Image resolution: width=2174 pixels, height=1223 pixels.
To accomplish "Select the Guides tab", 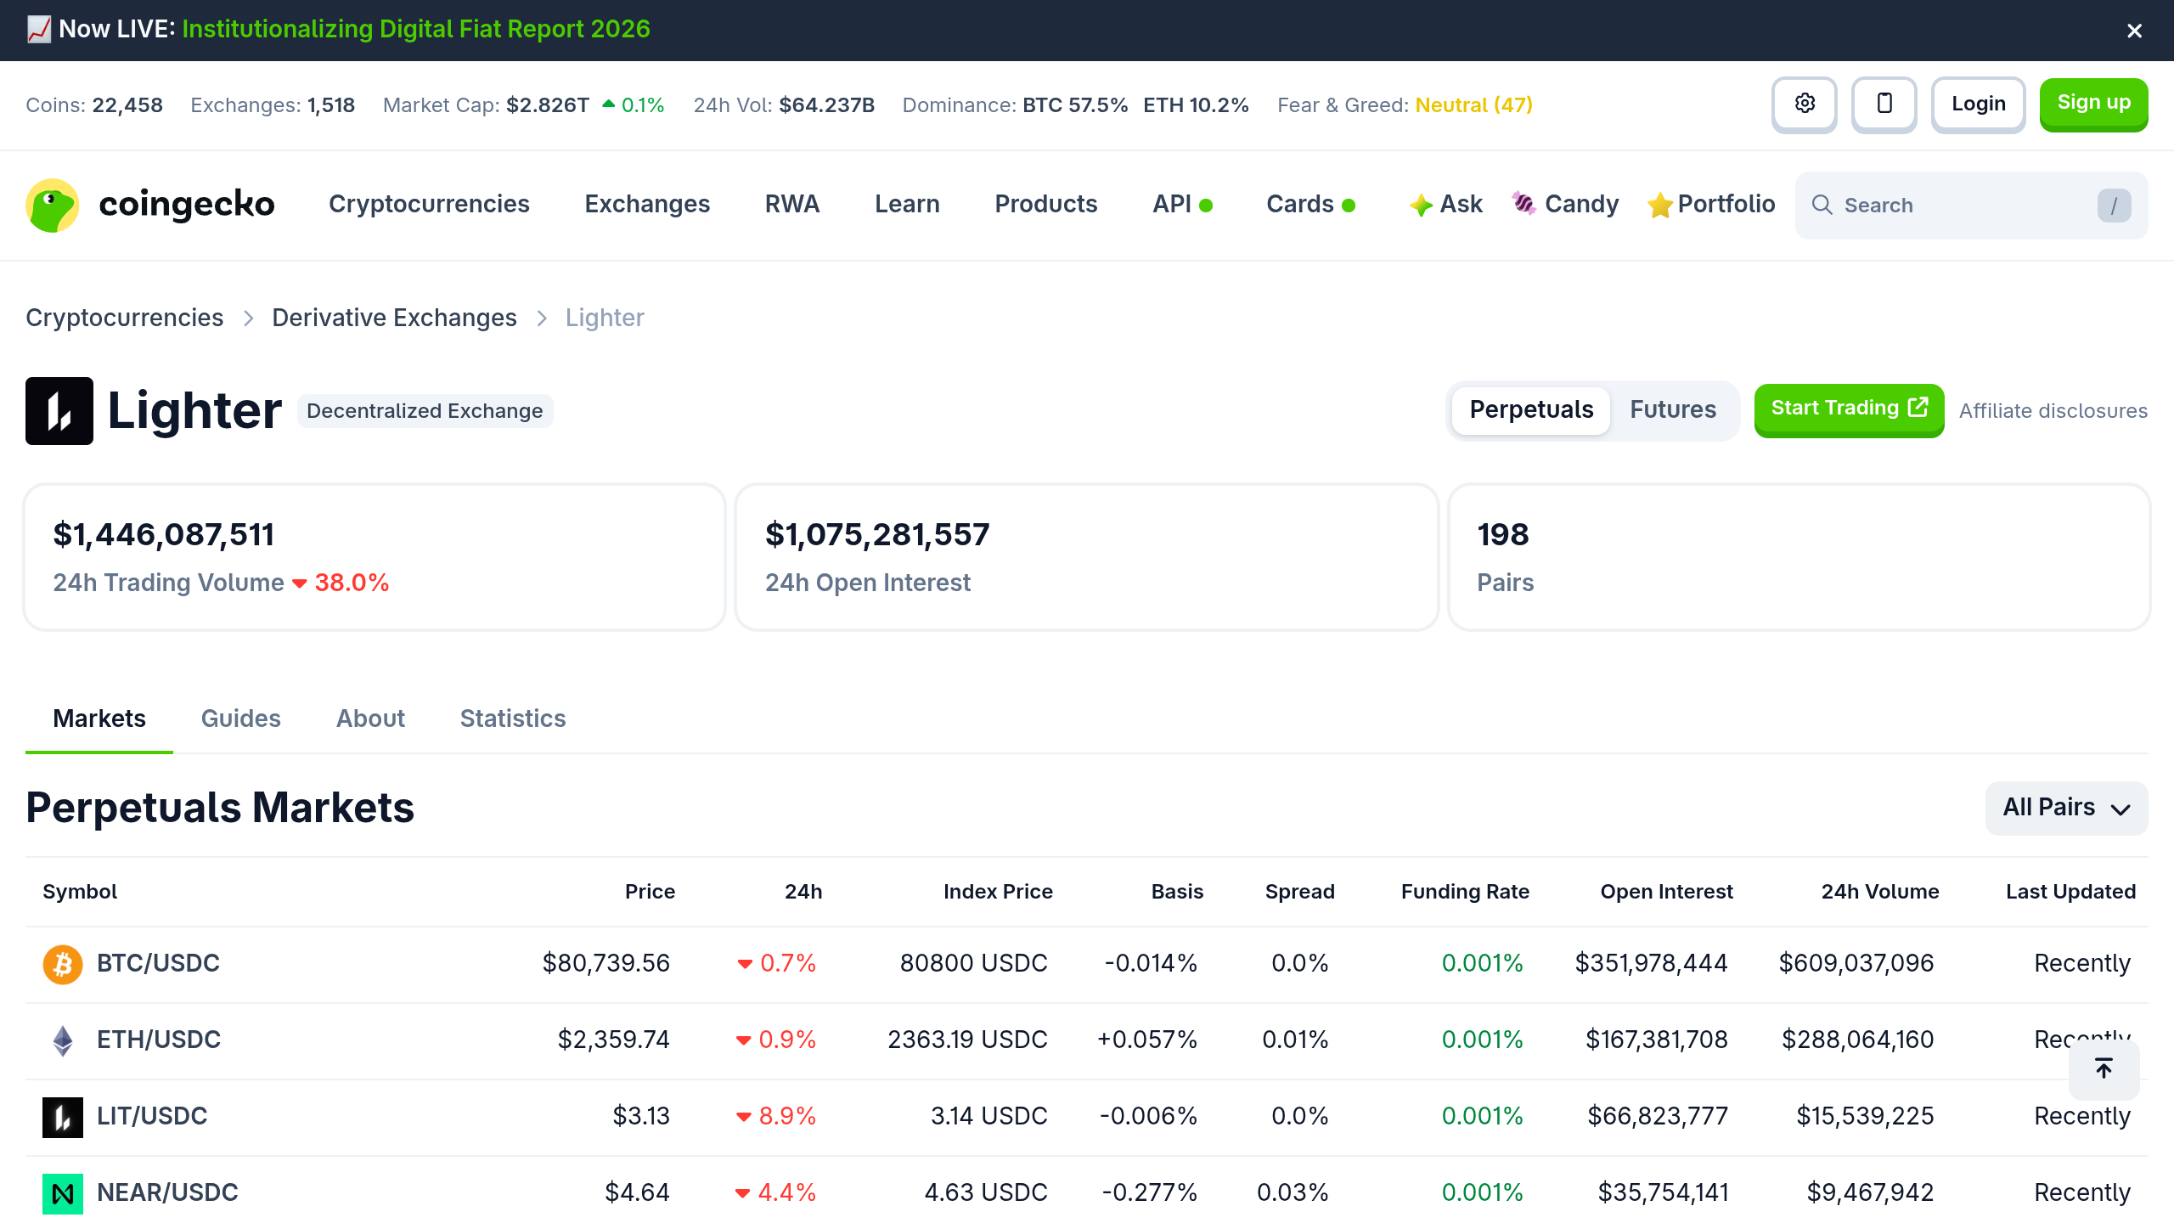I will click(x=240, y=719).
